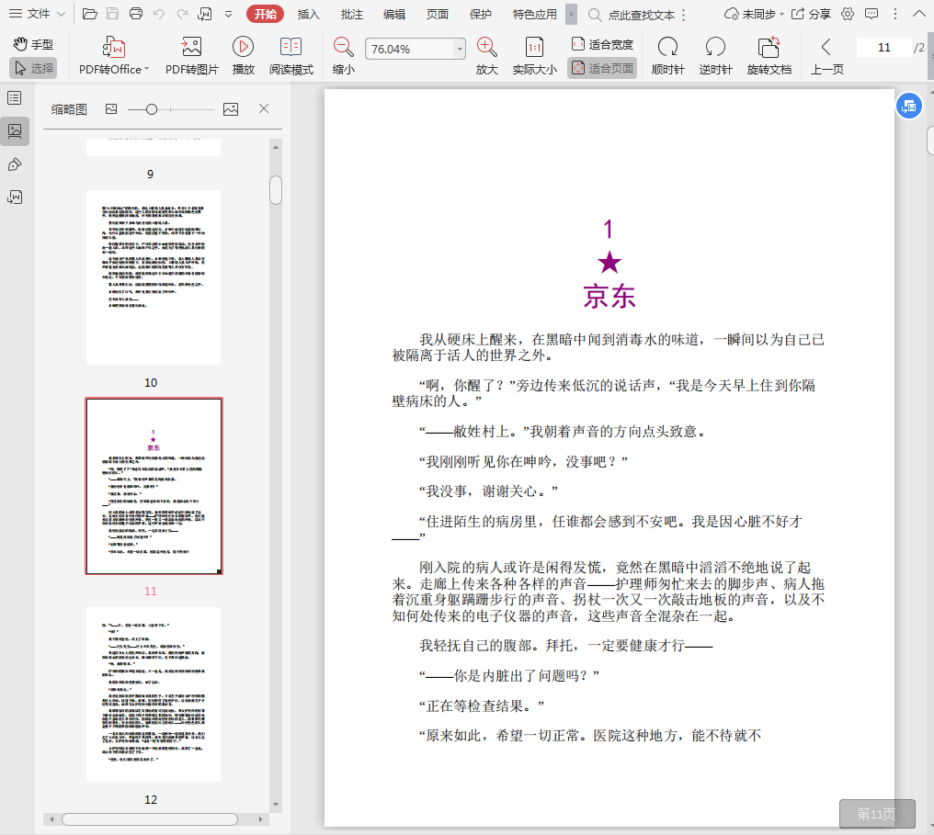The height and width of the screenshot is (835, 934).
Task: Toggle the thumbnail panel sidebar icon
Action: 15,131
